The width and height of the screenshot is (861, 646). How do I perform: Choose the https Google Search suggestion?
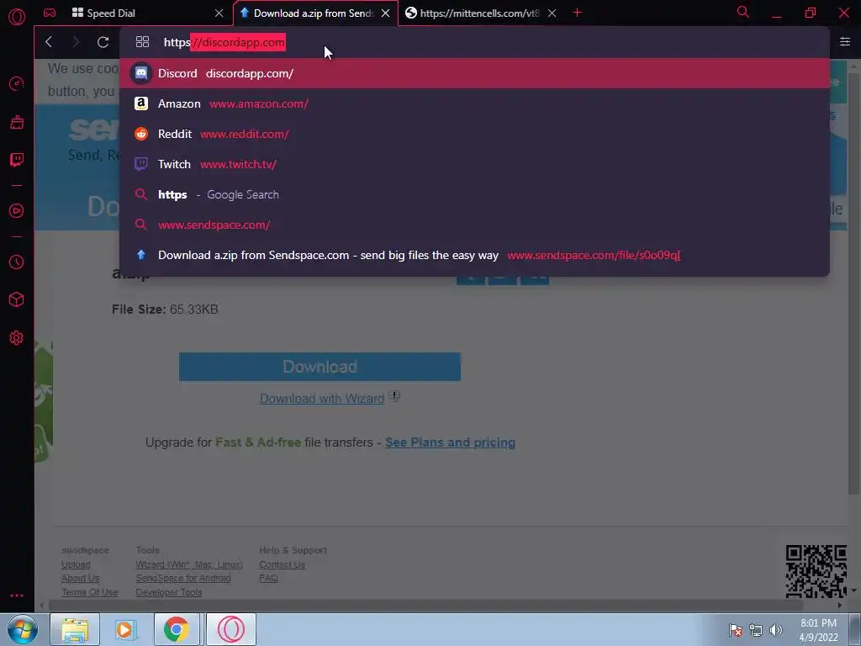coord(474,194)
